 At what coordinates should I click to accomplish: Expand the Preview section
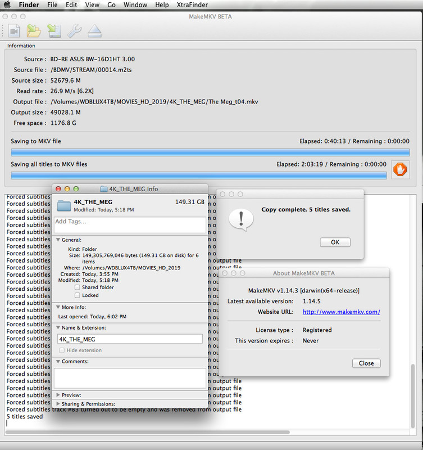click(58, 395)
